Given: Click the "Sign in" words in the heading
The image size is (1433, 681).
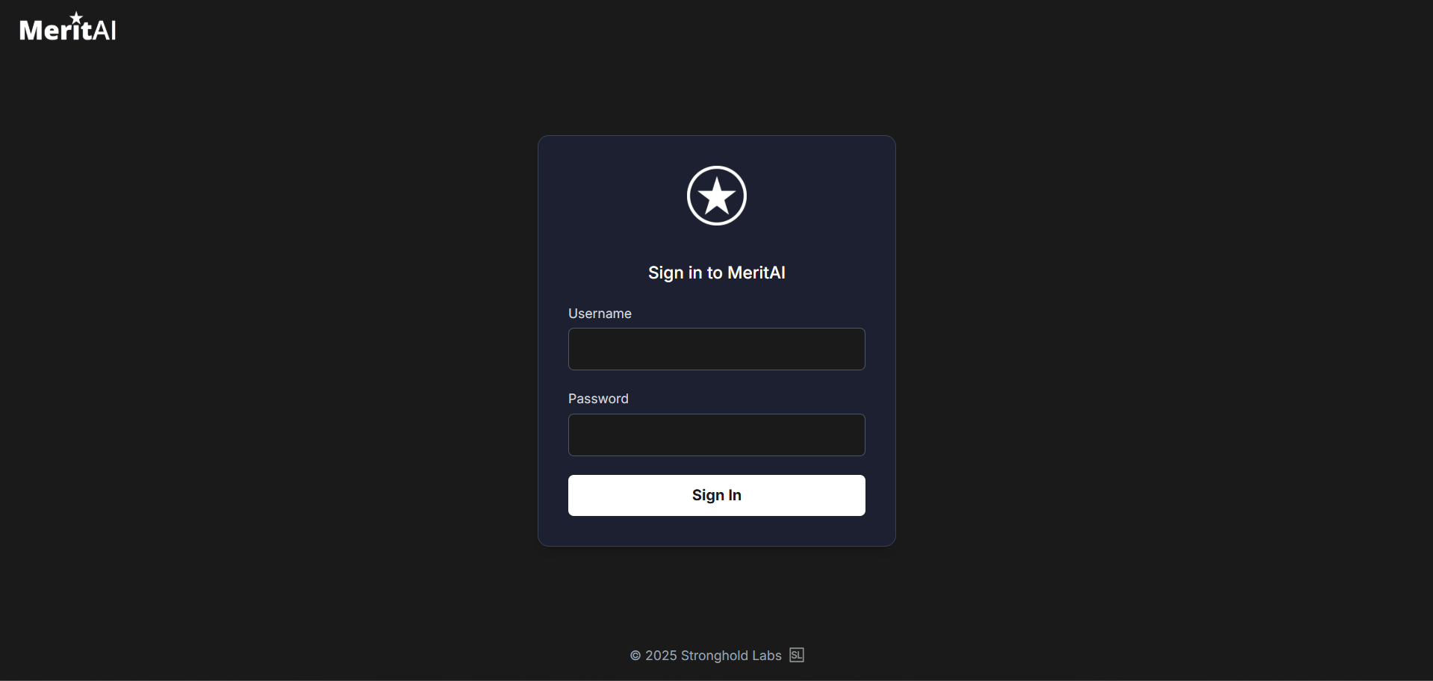Looking at the screenshot, I should (x=675, y=273).
